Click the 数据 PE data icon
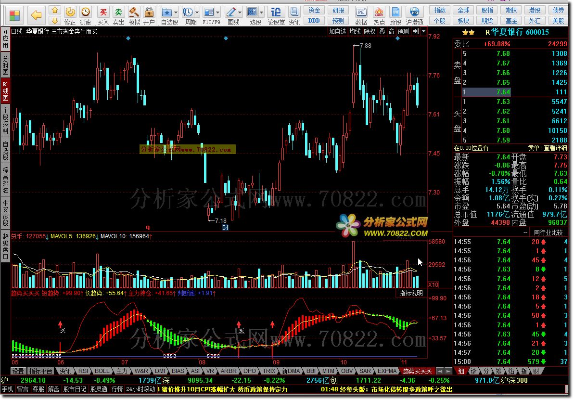 click(x=361, y=16)
